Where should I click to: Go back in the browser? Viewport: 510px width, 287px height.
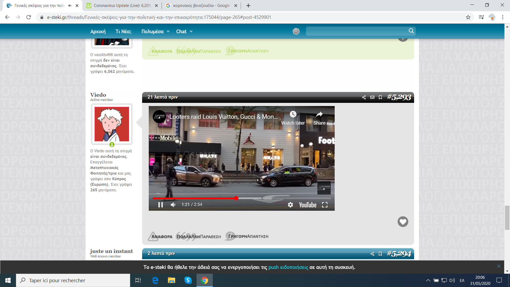[x=7, y=17]
